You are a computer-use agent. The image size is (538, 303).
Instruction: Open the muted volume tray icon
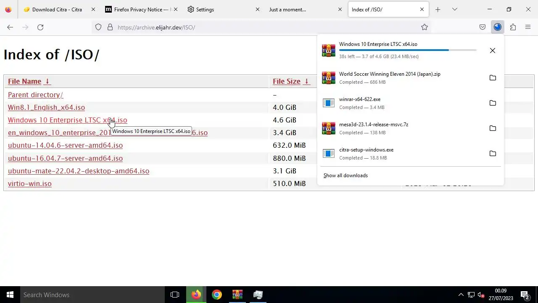pos(482,295)
